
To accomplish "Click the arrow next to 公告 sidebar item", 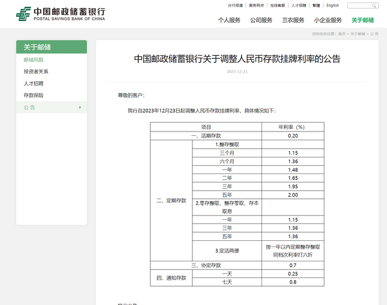I will [80, 107].
